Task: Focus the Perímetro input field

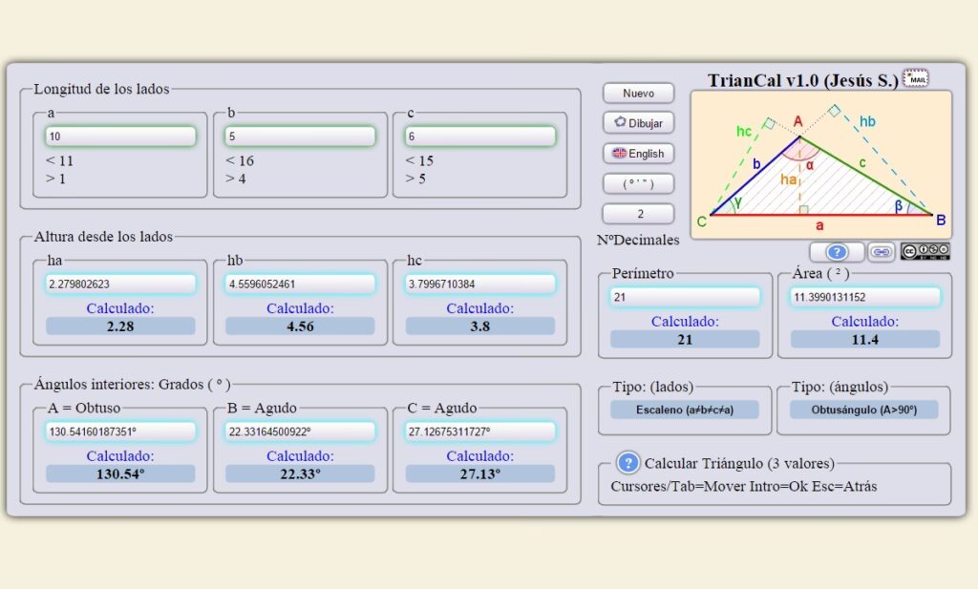Action: (x=685, y=297)
